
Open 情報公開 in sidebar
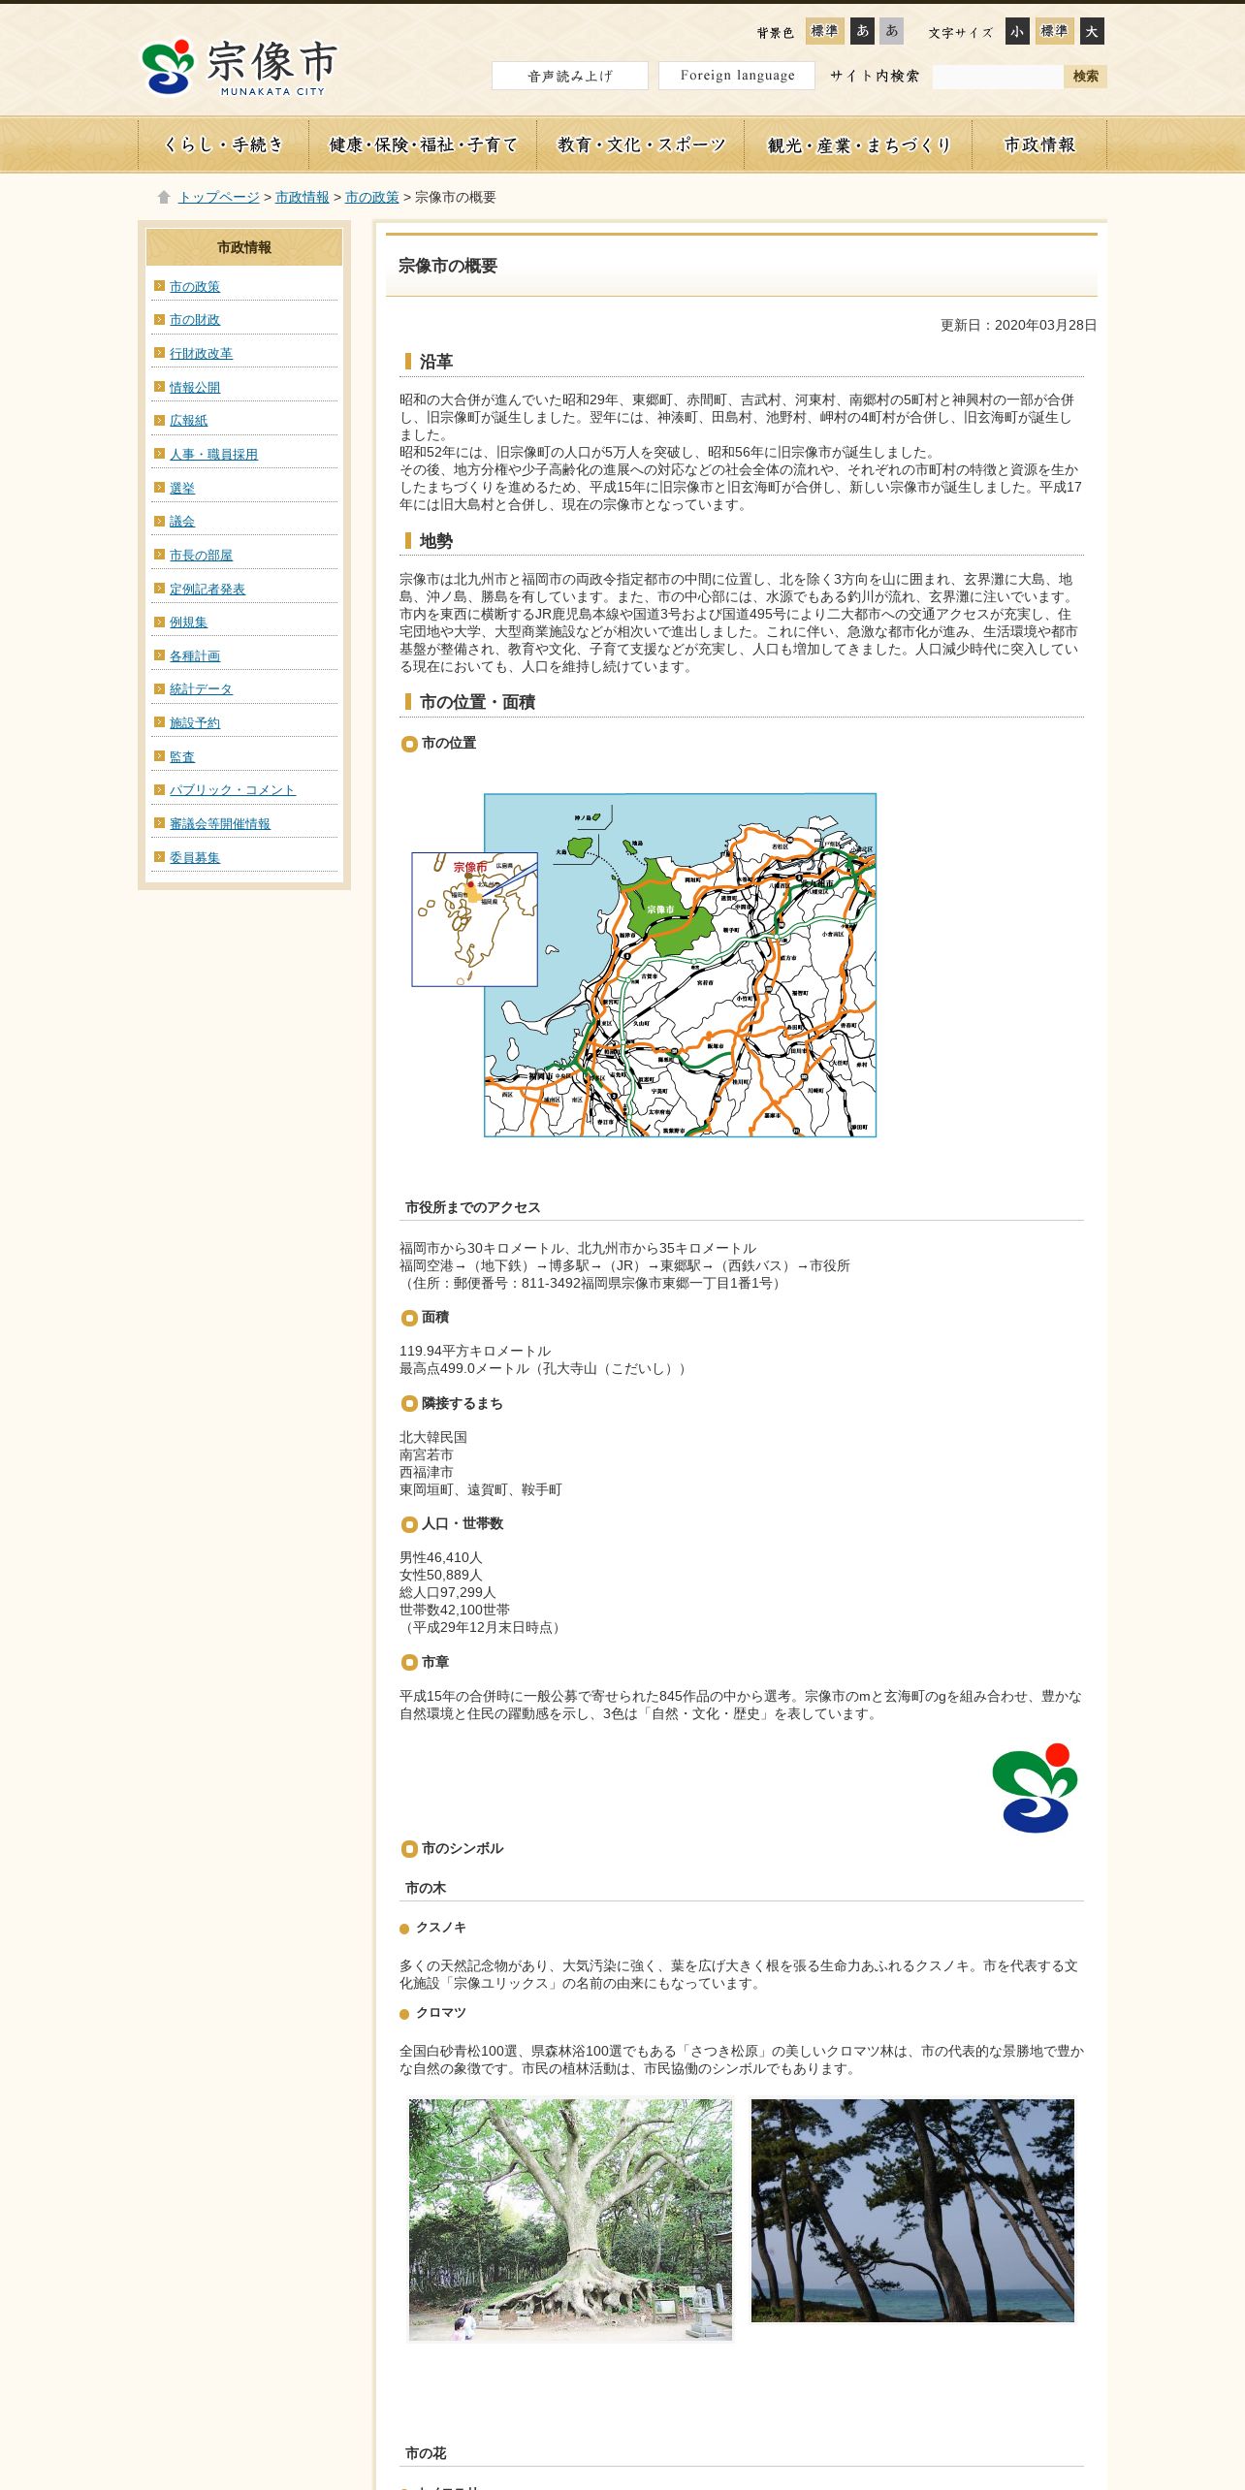195,387
